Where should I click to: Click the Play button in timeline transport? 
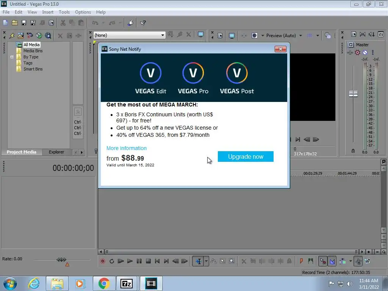[130, 261]
